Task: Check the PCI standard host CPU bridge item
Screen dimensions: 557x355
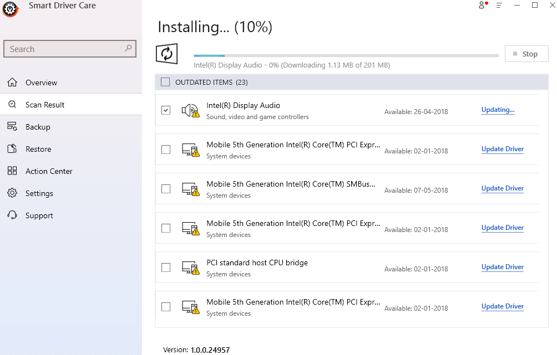Action: tap(165, 267)
